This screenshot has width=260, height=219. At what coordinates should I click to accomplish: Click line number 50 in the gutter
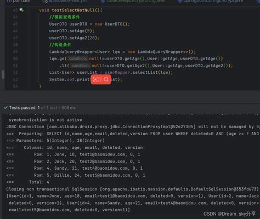(x=15, y=59)
